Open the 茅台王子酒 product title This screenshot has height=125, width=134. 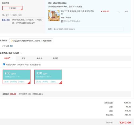pyautogui.click(x=77, y=12)
